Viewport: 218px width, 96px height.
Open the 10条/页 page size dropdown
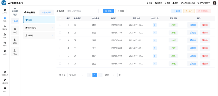pyautogui.click(x=76, y=75)
